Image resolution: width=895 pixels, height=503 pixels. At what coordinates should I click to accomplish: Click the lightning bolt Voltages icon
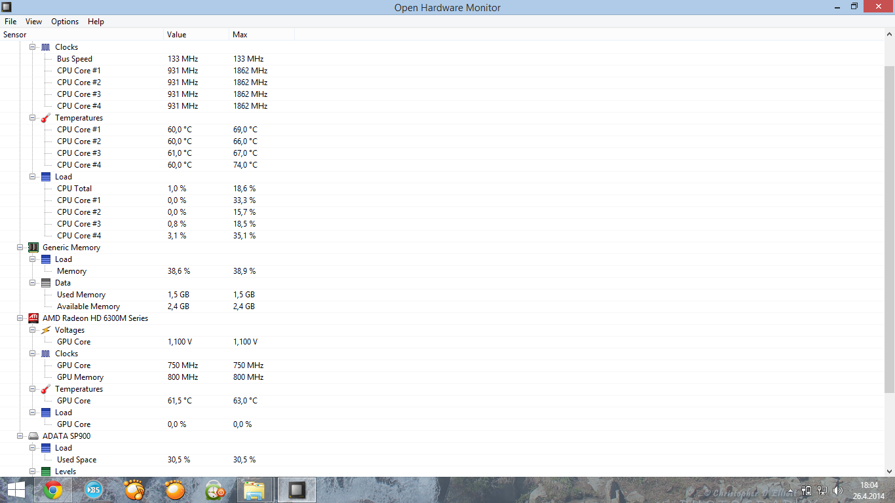[45, 330]
